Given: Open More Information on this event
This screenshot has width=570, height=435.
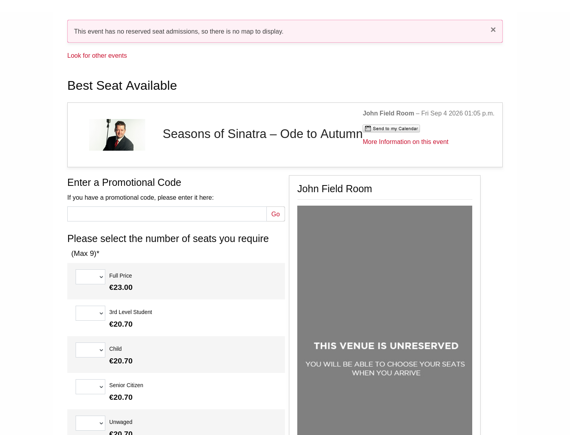Looking at the screenshot, I should (405, 142).
